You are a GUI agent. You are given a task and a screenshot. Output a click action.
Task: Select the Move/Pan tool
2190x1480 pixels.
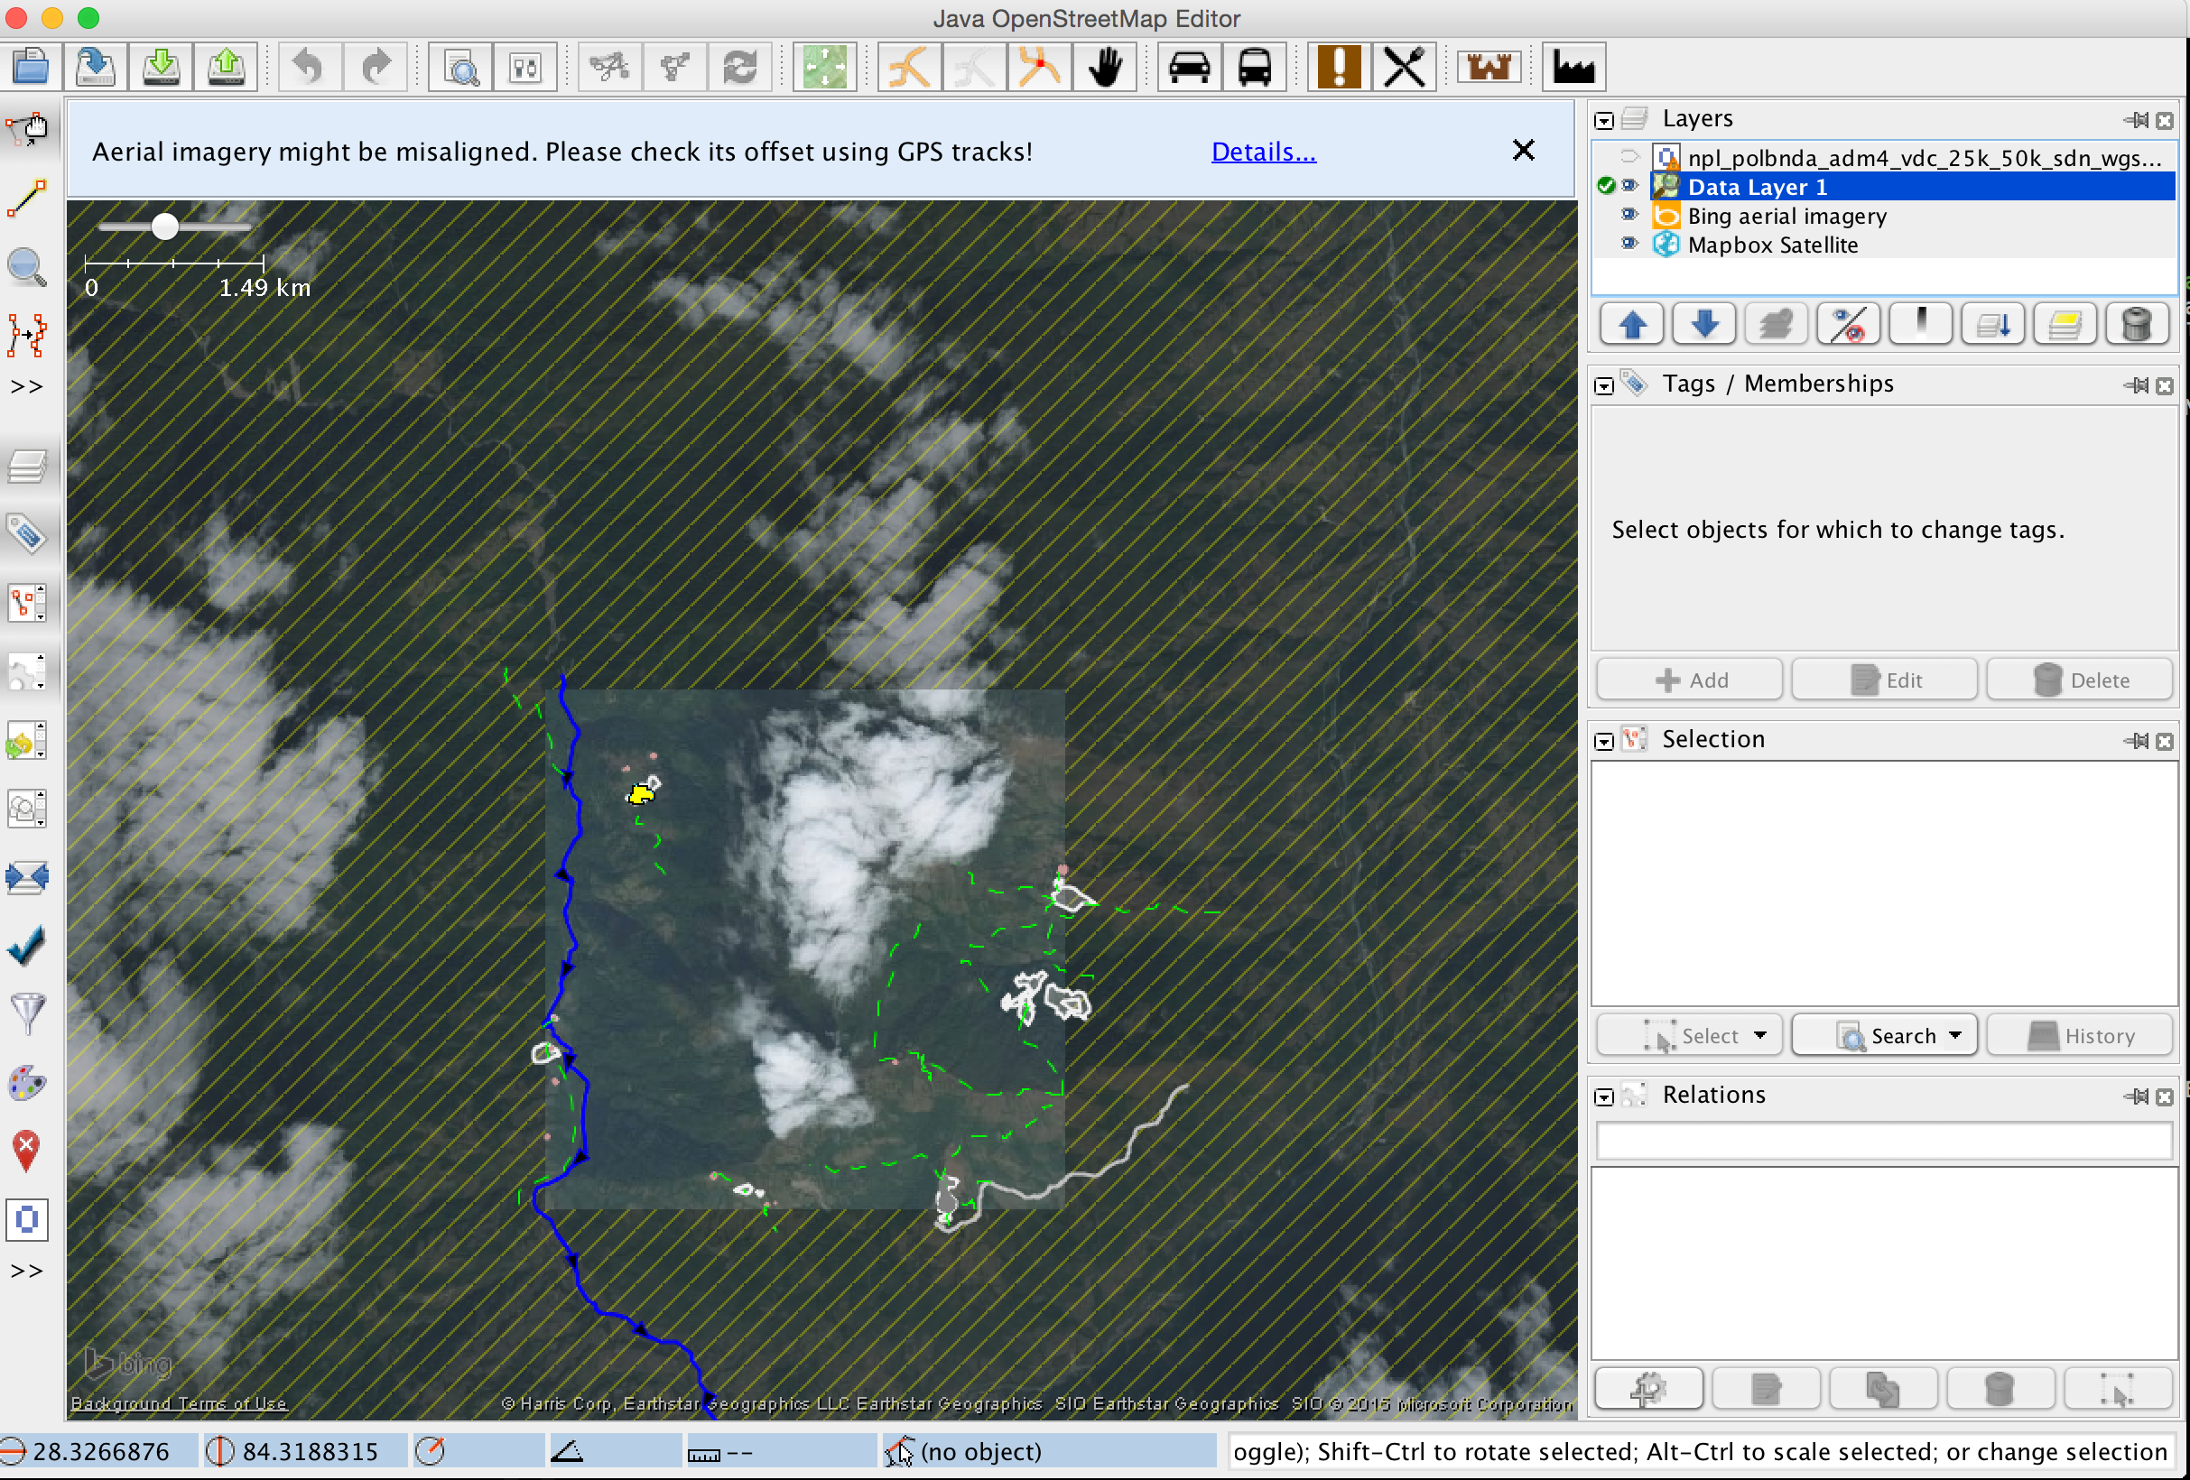[x=1105, y=66]
